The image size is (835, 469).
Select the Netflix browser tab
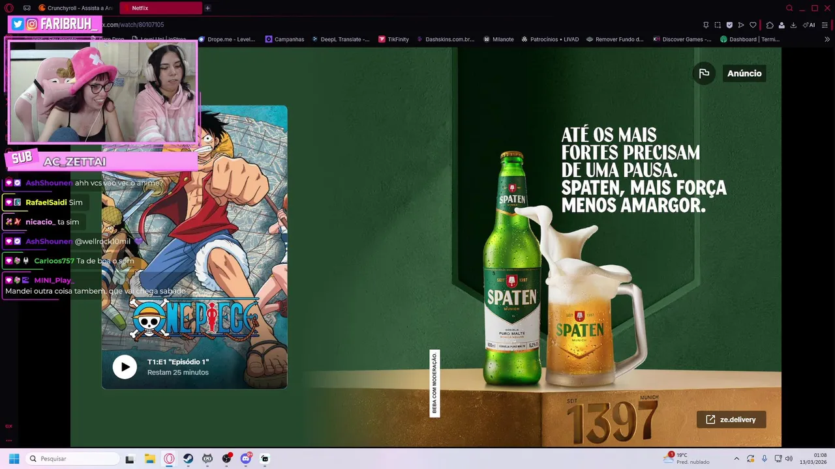pyautogui.click(x=160, y=8)
